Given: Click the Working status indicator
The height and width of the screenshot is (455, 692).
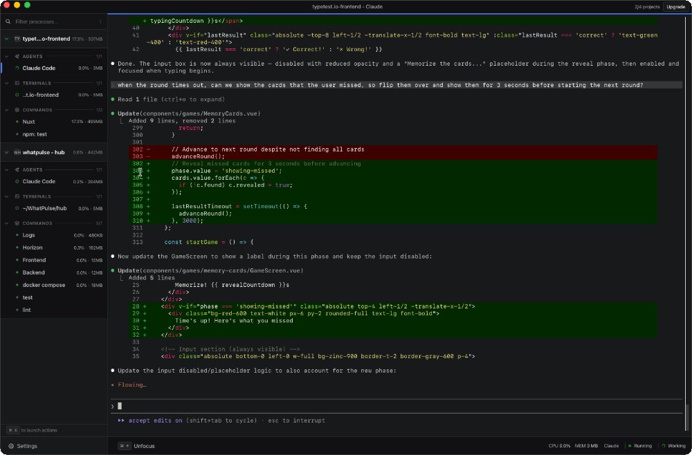Looking at the screenshot, I should tap(674, 446).
